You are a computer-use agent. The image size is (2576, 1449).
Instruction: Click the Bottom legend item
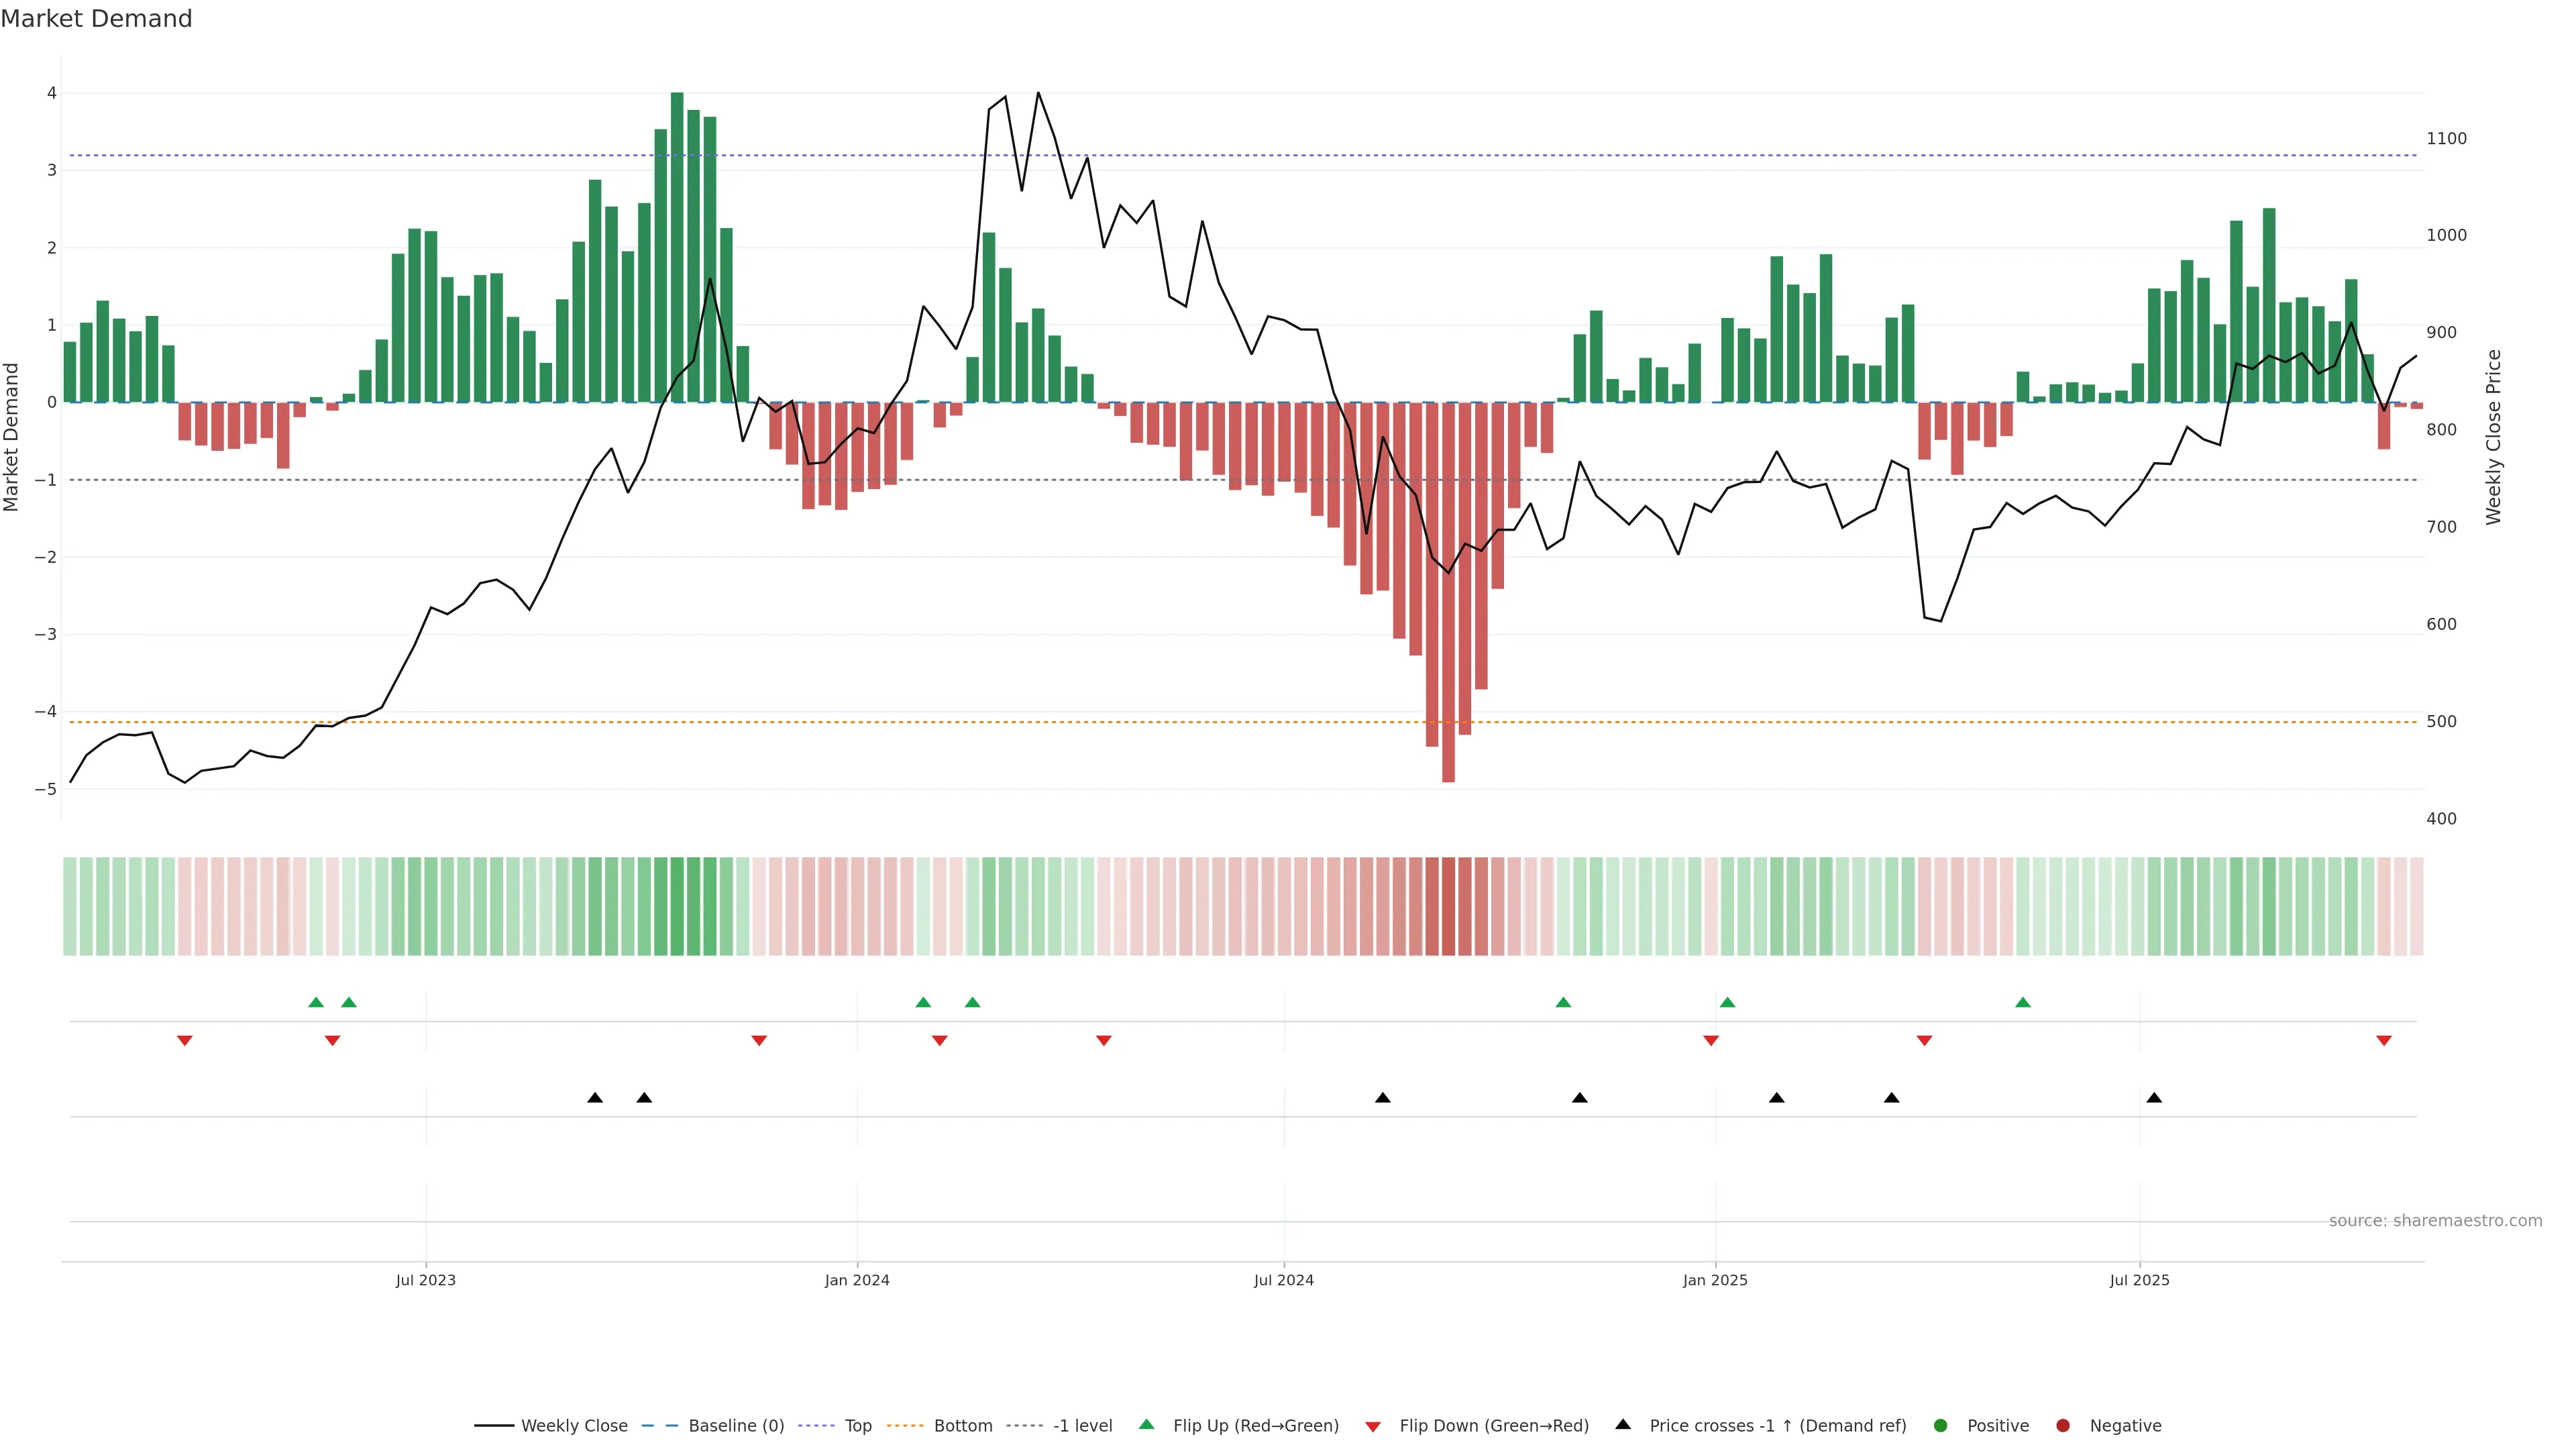click(962, 1425)
